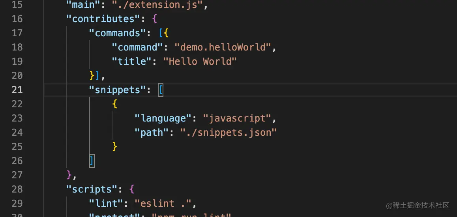Click line number 18 in the gutter
The image size is (457, 217).
(x=17, y=47)
